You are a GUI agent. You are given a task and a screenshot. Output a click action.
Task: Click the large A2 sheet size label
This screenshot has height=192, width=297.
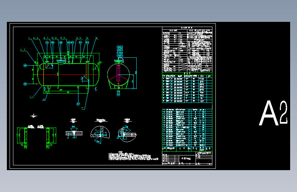(x=273, y=113)
